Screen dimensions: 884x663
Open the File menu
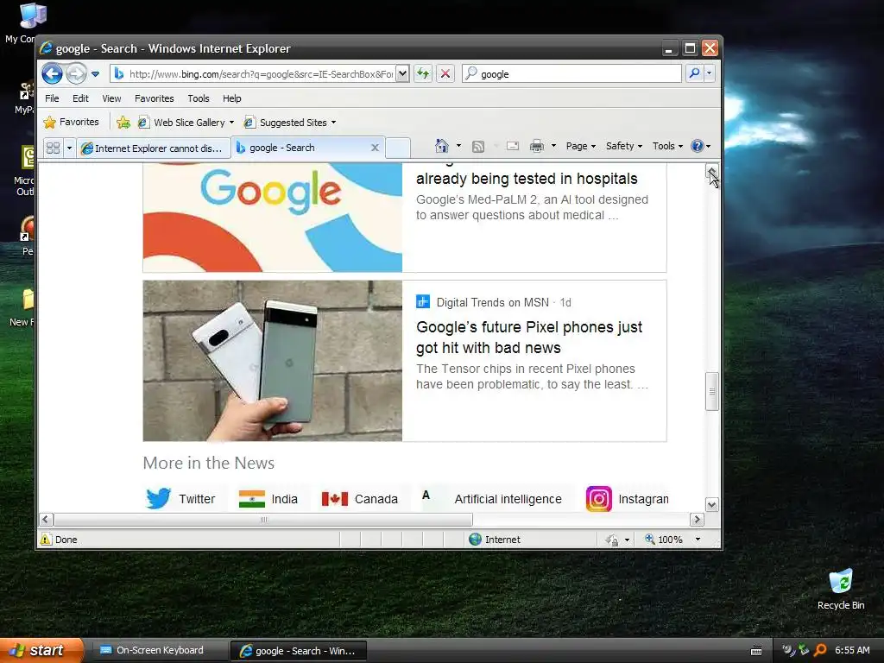[x=52, y=98]
